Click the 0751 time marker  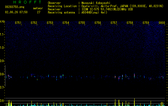(x=18, y=23)
